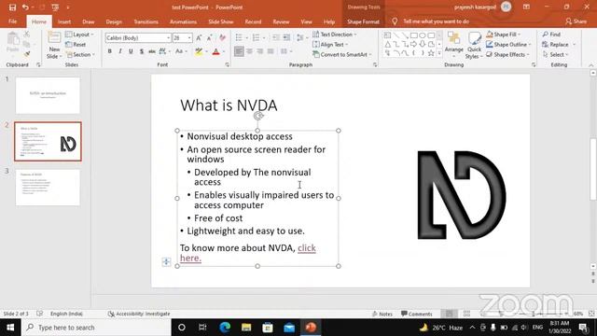Decrease list indent level
Viewport: 597px width, 336px height.
pyautogui.click(x=276, y=37)
